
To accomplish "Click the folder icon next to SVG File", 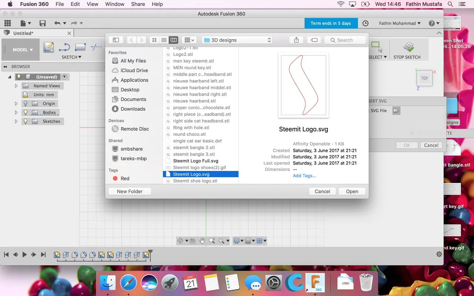I will pyautogui.click(x=396, y=111).
